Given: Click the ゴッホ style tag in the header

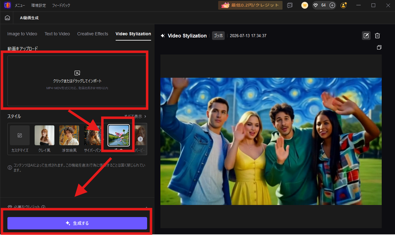Looking at the screenshot, I should click(x=218, y=36).
